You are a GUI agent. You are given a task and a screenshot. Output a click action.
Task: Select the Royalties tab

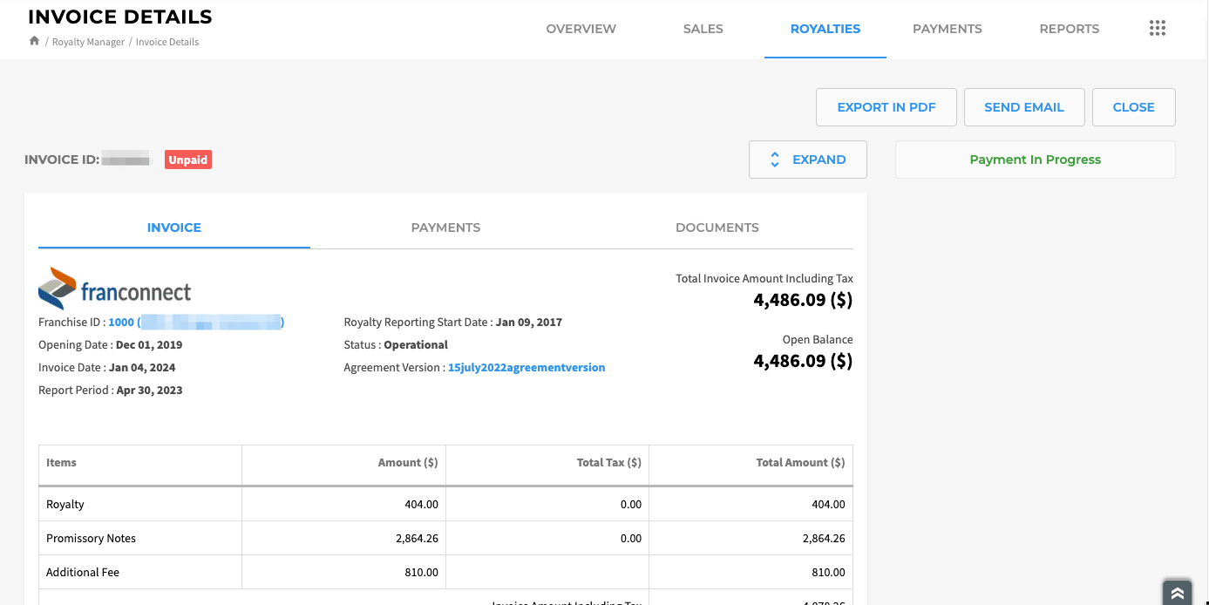coord(825,29)
